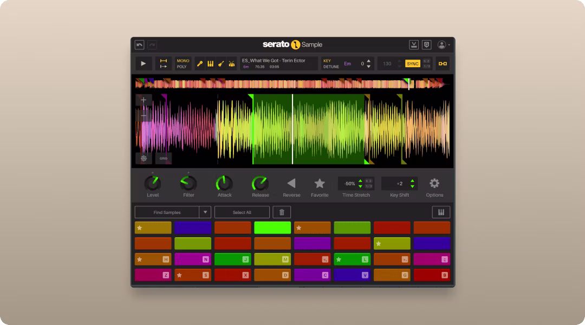The image size is (585, 325).
Task: Click the green cue start marker
Action: click(251, 96)
